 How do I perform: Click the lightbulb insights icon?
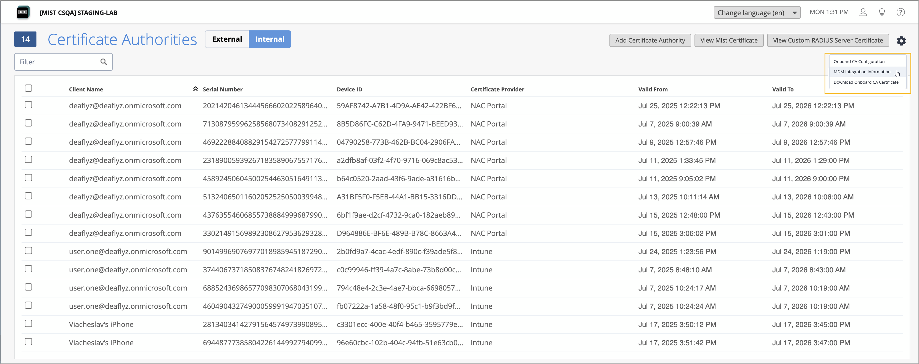(882, 12)
